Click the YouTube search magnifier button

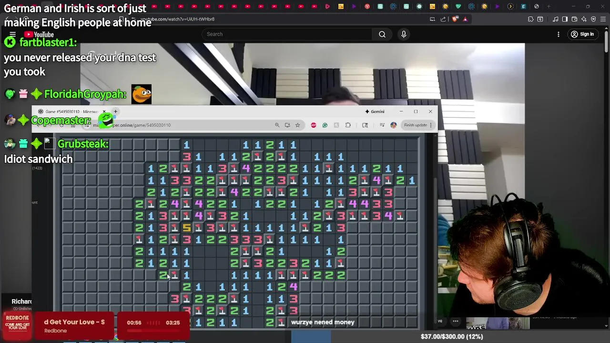382,34
